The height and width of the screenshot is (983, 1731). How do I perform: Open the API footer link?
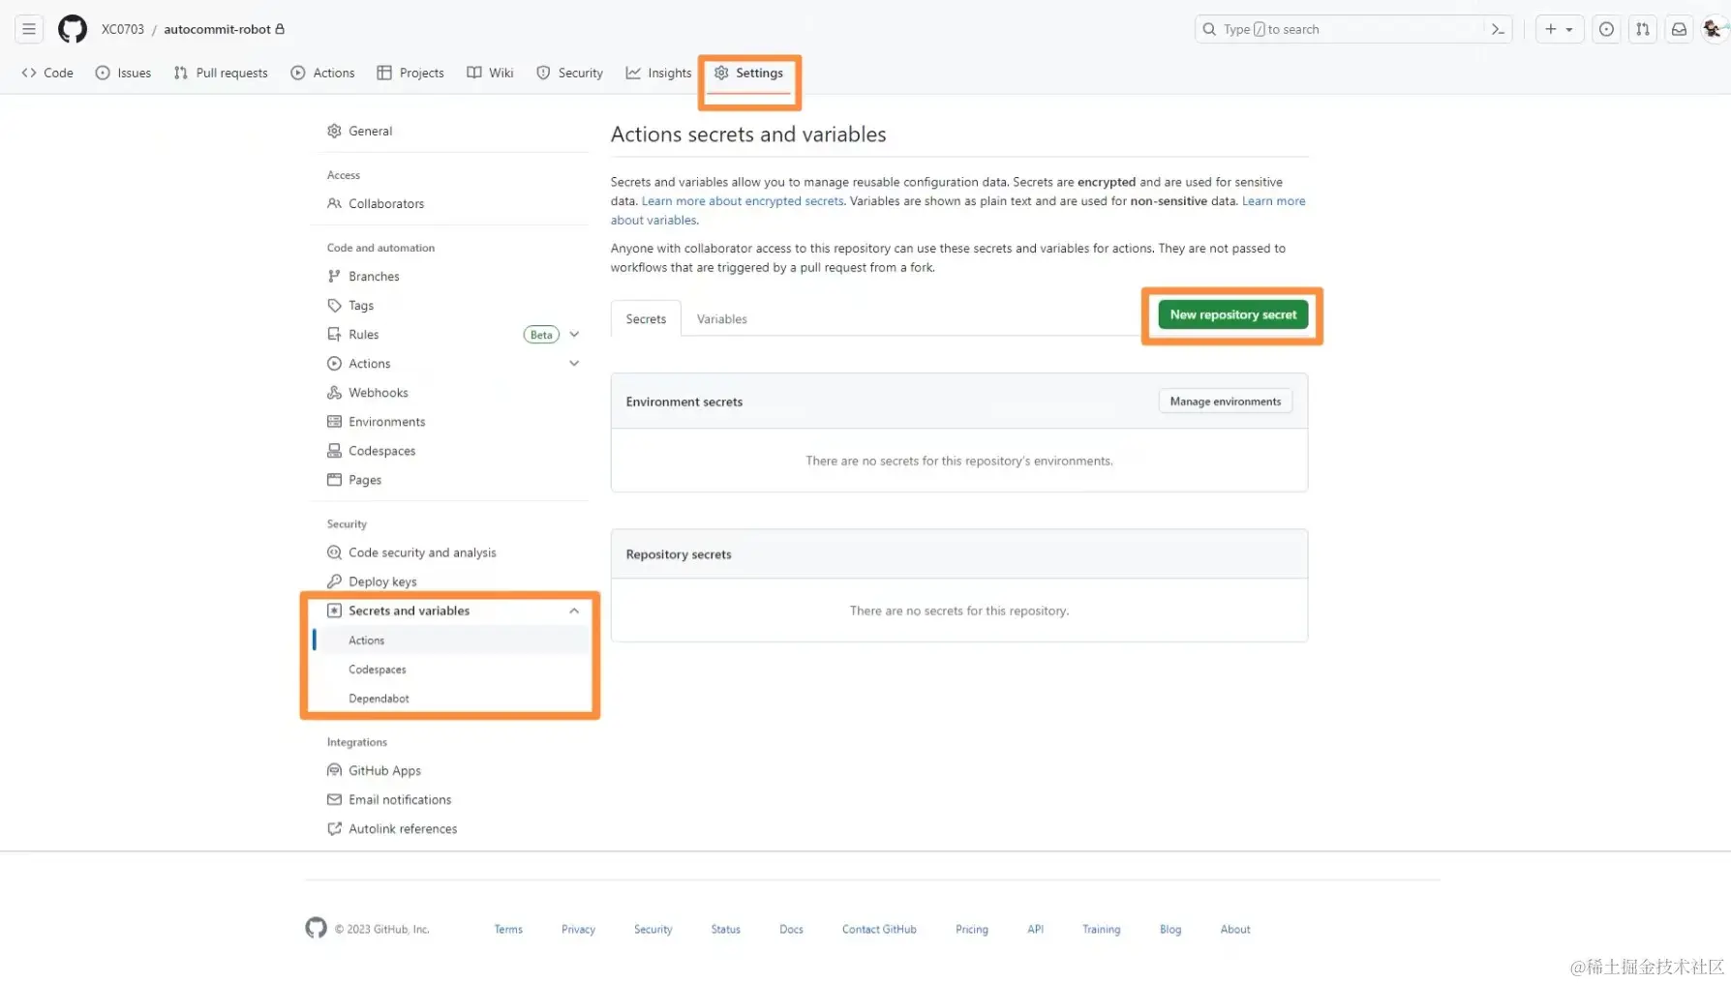pos(1036,929)
